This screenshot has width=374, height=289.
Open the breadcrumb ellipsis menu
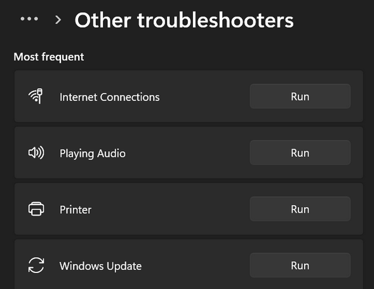coord(29,19)
